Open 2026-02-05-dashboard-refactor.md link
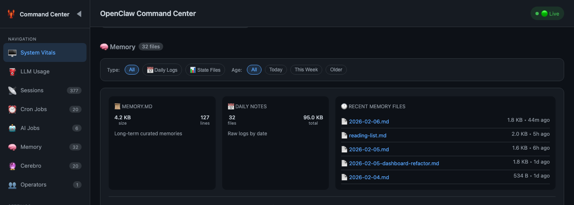The width and height of the screenshot is (574, 205). (394, 163)
